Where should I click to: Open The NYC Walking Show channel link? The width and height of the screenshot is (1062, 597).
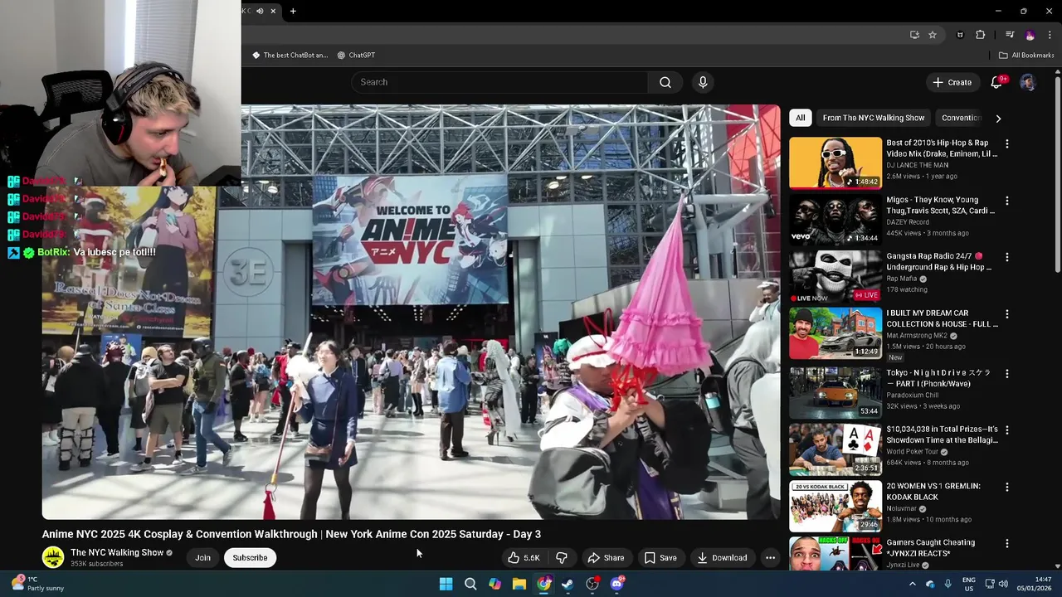pos(117,552)
